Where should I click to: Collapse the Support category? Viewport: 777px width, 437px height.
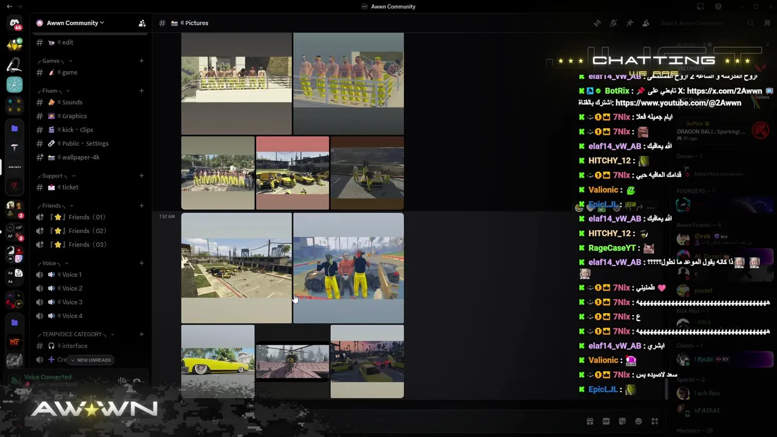(56, 176)
